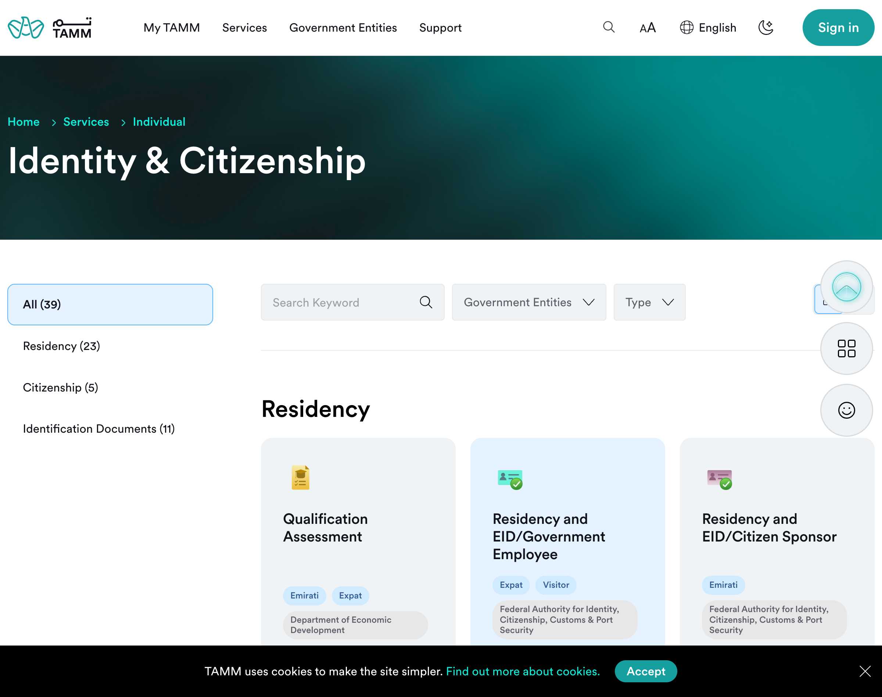
Task: Open the search magnifier in the header
Action: (x=609, y=27)
